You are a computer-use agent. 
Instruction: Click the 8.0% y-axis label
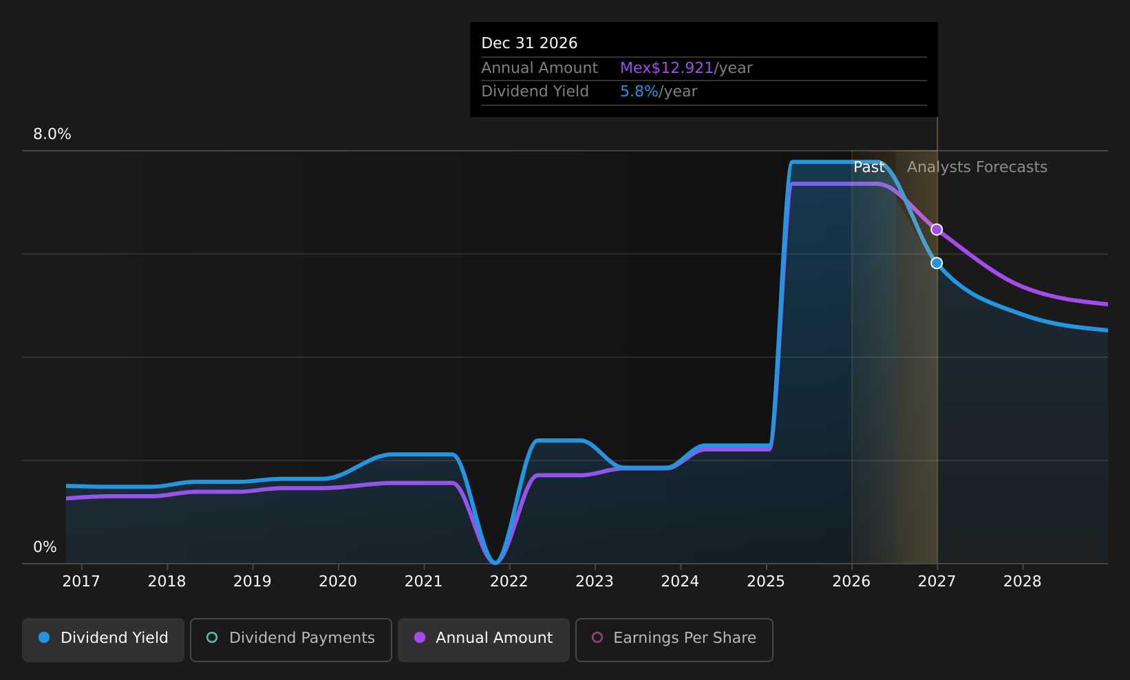[x=52, y=134]
